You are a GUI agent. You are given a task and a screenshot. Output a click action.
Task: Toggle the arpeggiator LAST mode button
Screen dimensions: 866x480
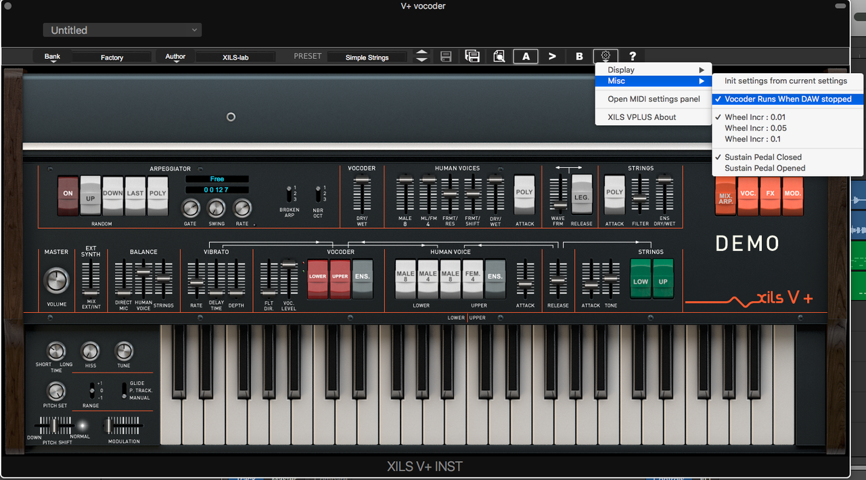click(135, 196)
